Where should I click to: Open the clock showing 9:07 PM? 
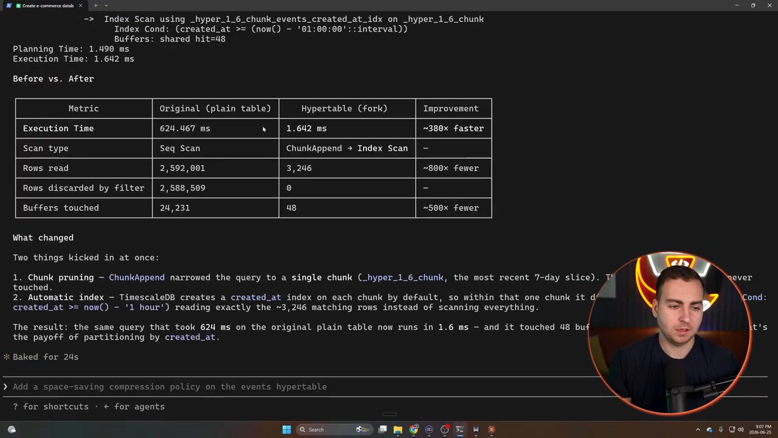pos(760,429)
